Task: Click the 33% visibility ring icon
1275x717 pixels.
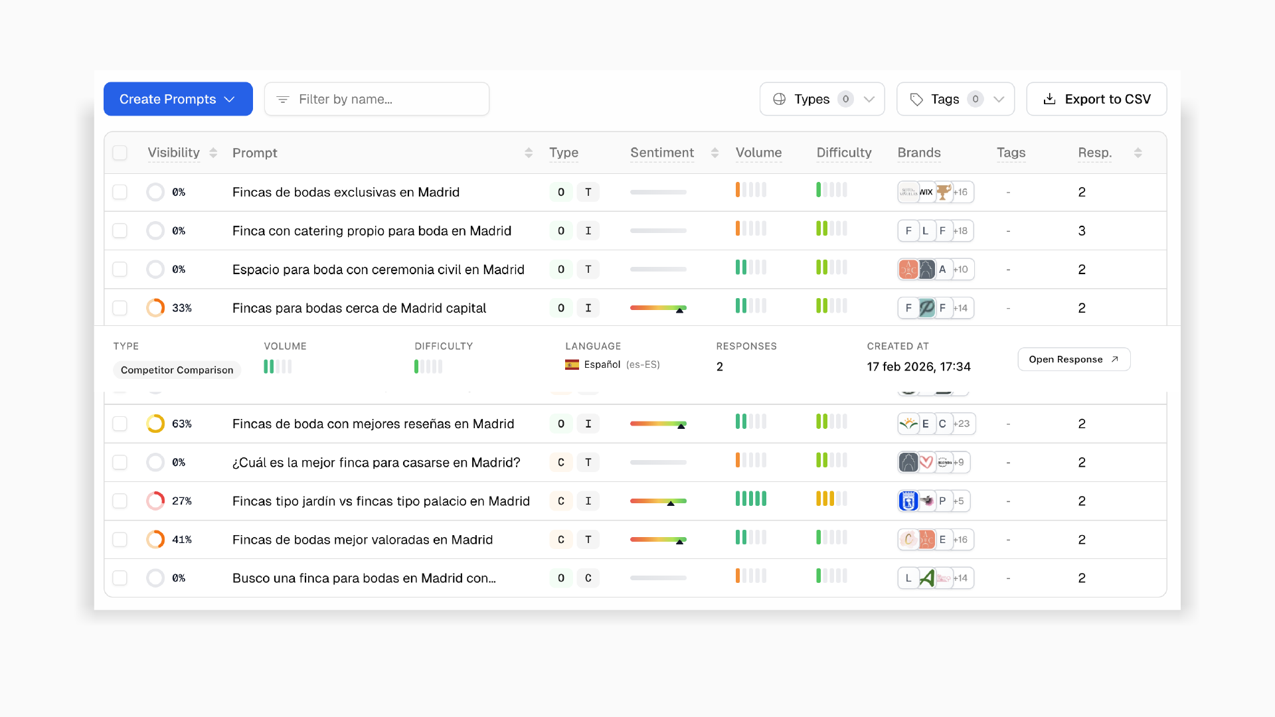Action: pyautogui.click(x=155, y=308)
